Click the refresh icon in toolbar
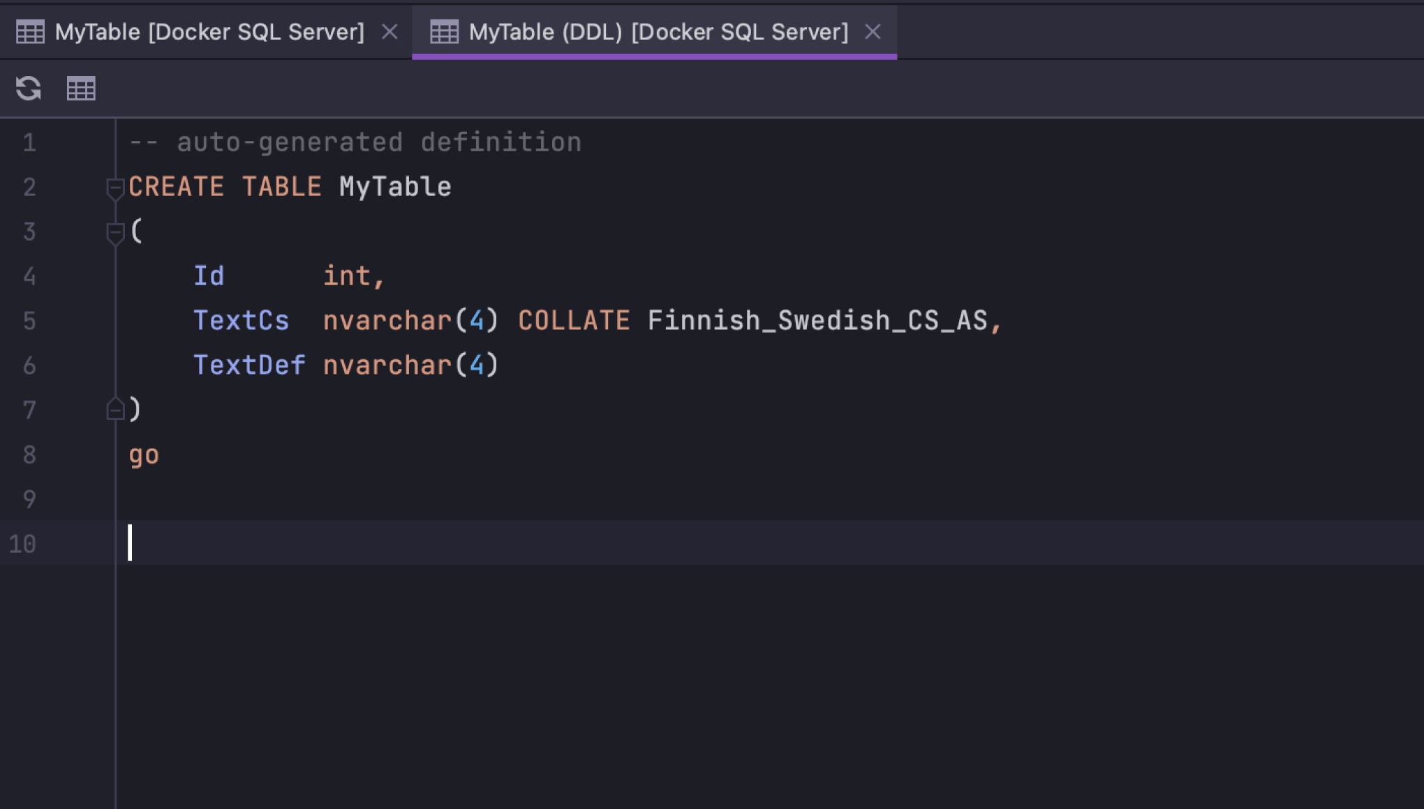 (x=29, y=89)
